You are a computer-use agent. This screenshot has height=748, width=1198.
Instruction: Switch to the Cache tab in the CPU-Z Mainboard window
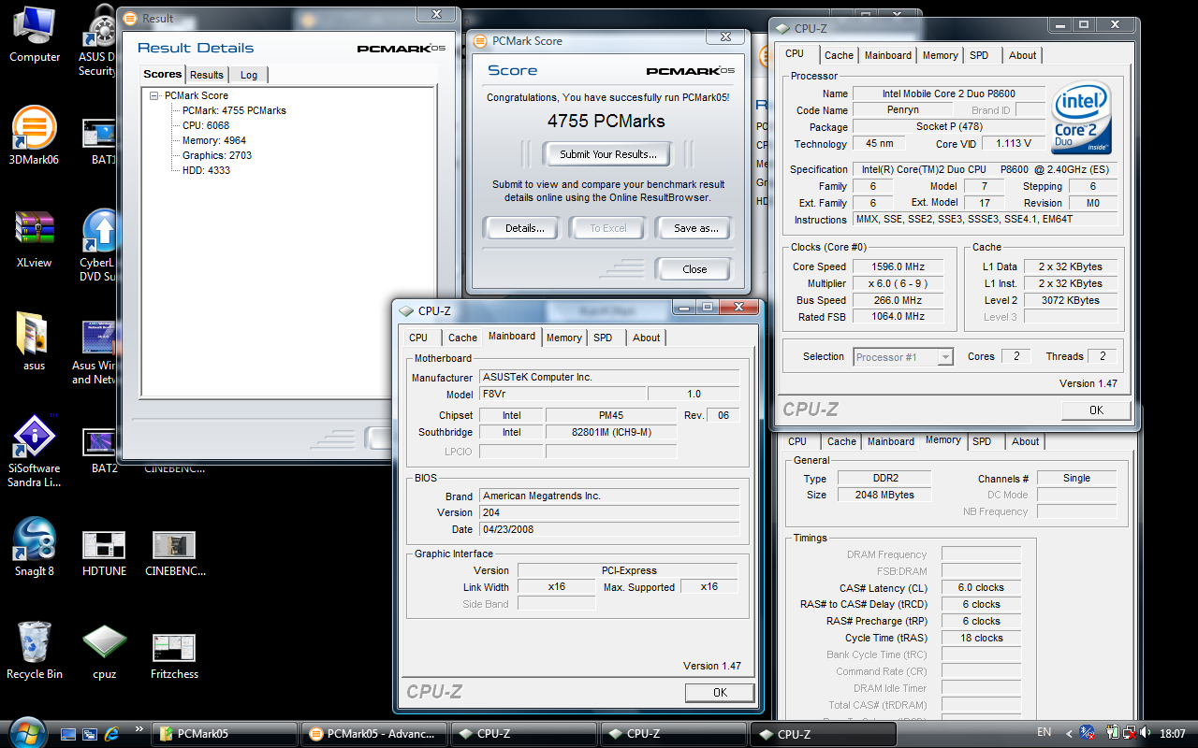coord(462,338)
